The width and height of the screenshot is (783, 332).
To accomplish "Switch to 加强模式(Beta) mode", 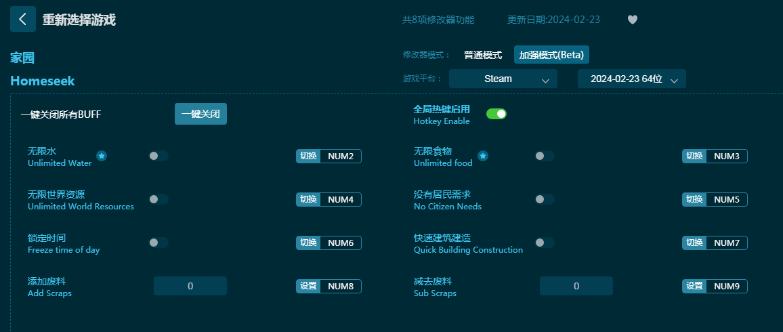I will [x=551, y=55].
